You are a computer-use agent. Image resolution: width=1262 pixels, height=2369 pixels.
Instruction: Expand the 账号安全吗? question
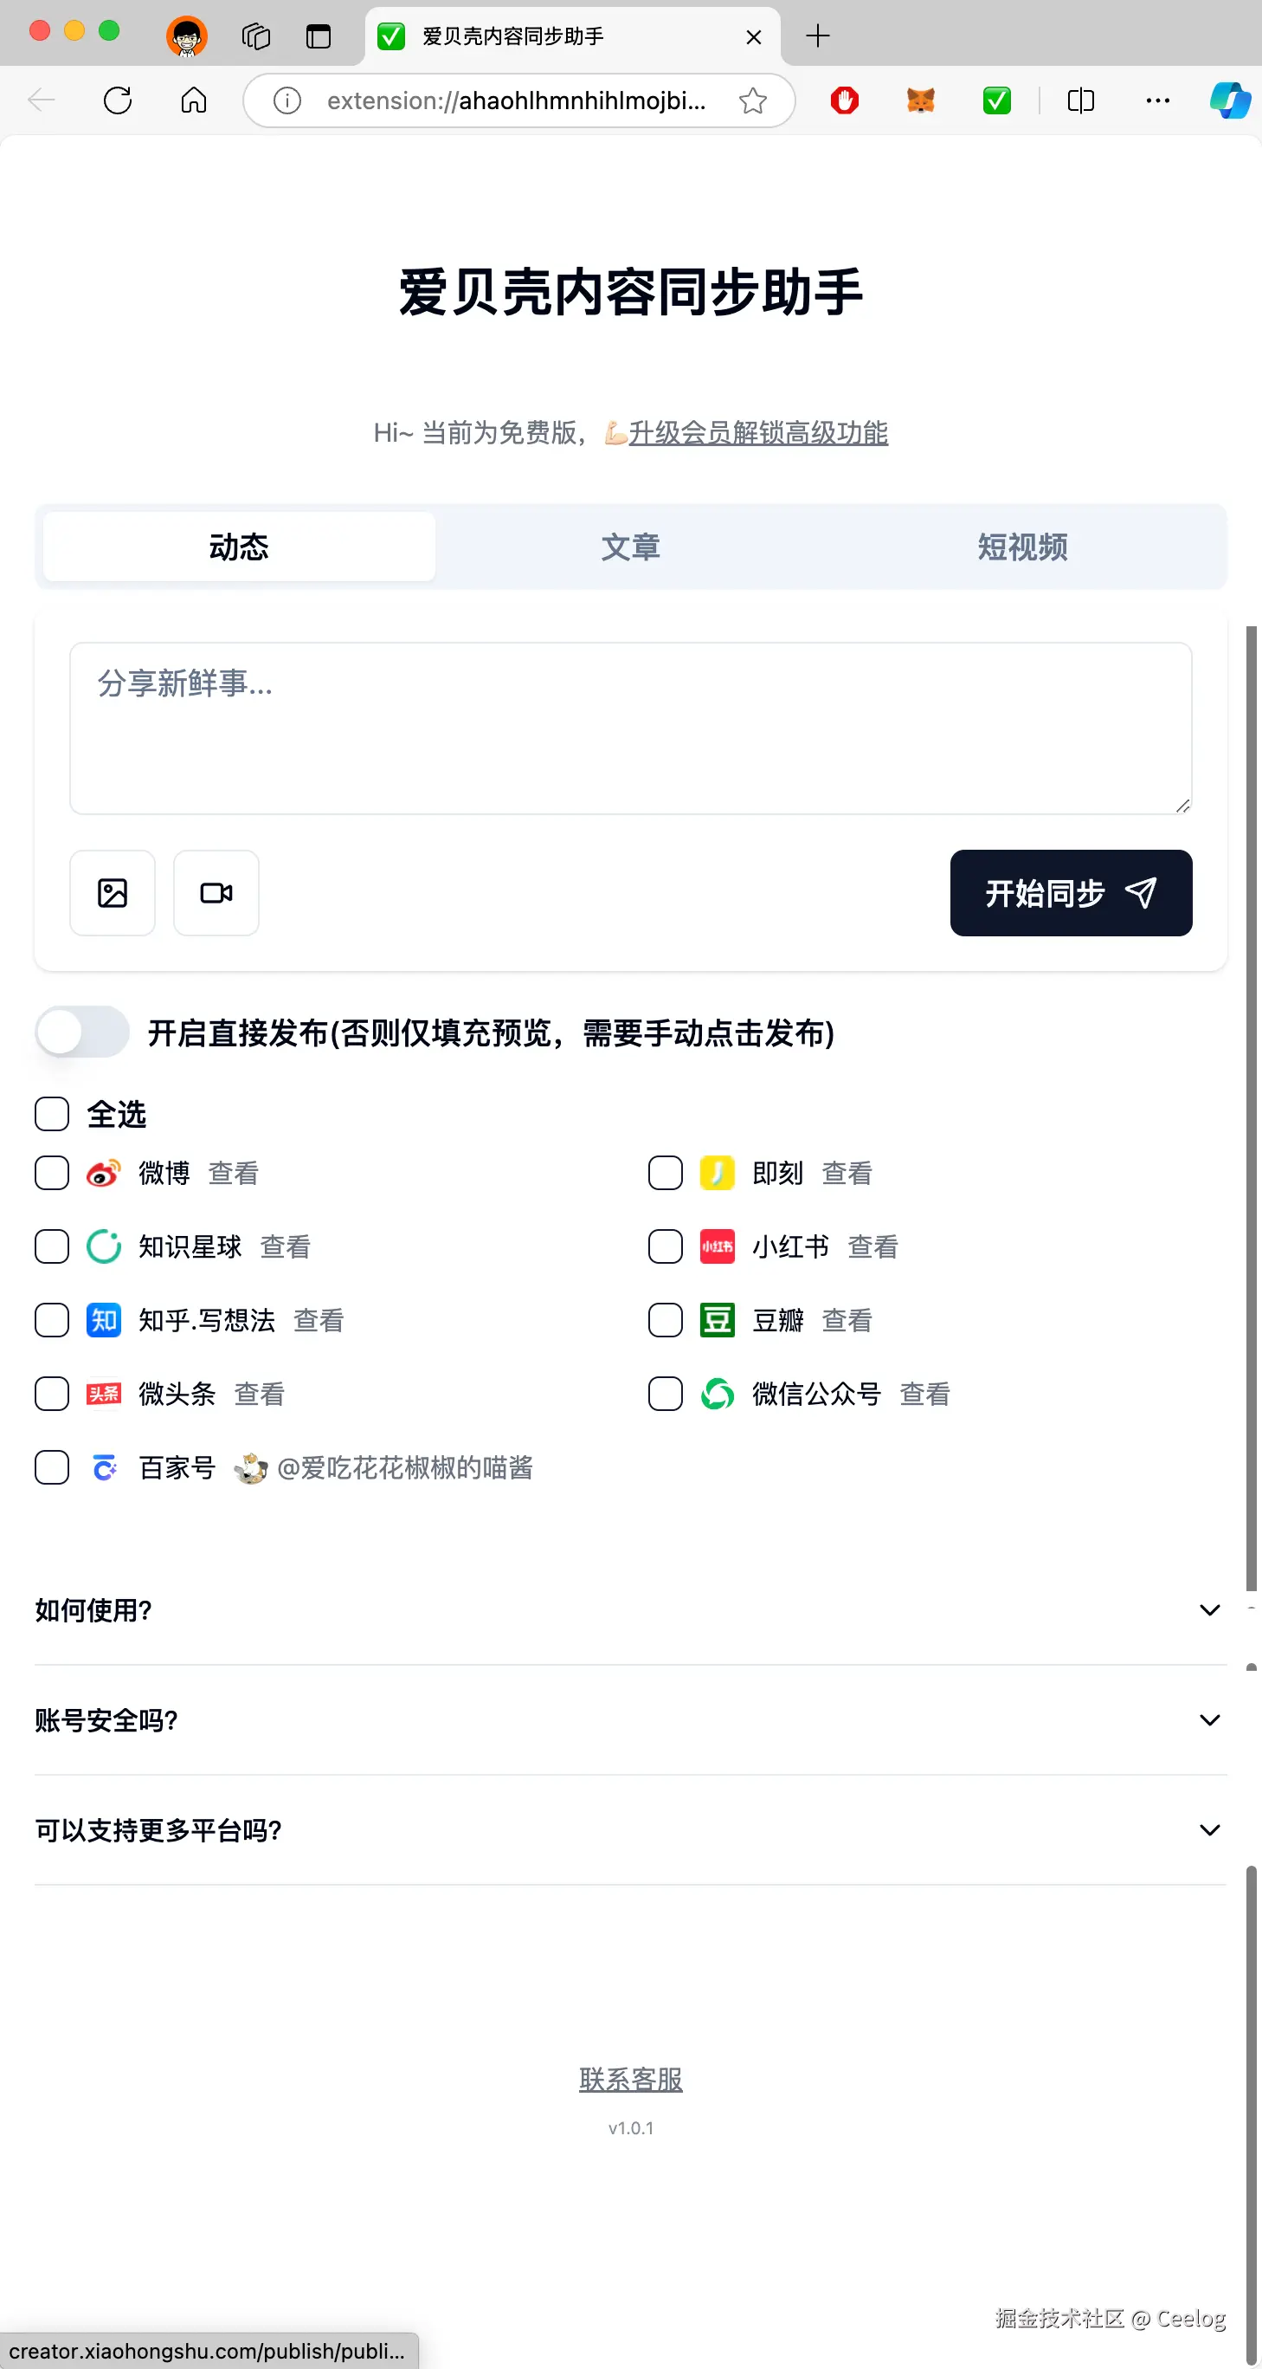click(x=1209, y=1720)
